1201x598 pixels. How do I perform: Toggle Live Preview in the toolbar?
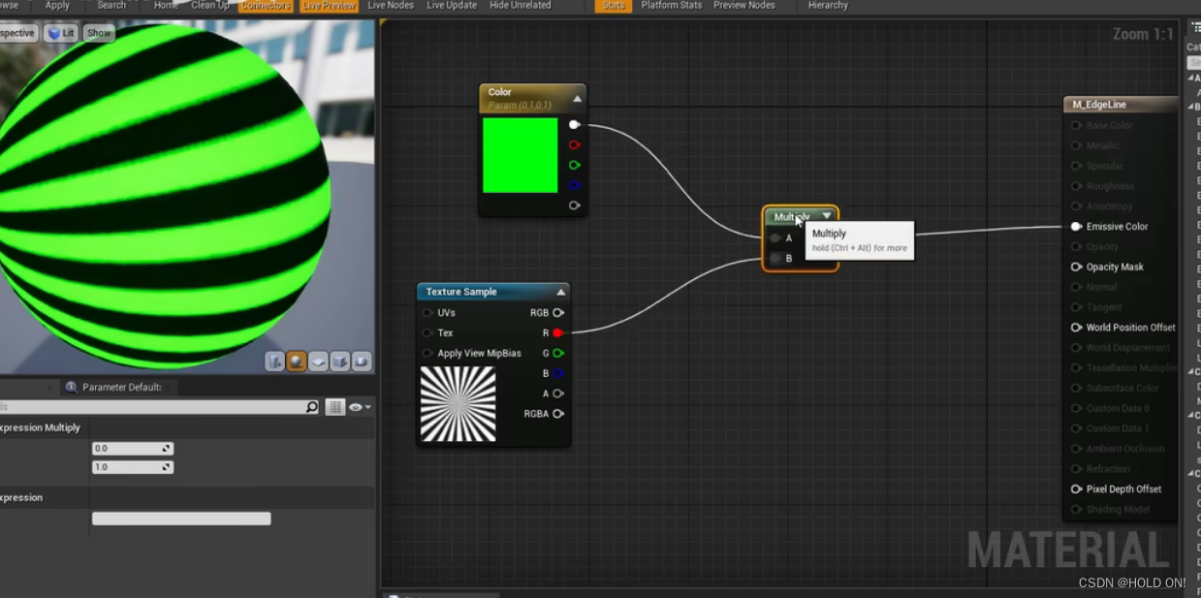coord(327,5)
